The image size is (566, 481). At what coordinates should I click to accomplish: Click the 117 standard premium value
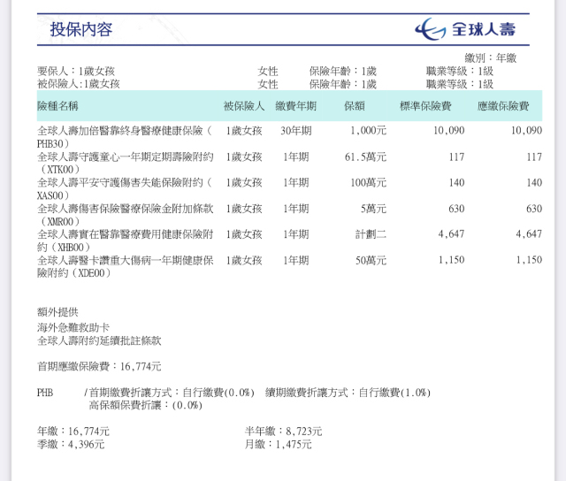click(x=456, y=157)
